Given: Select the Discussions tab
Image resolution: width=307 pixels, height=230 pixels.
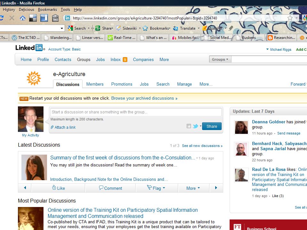Looking at the screenshot, I should tap(68, 84).
